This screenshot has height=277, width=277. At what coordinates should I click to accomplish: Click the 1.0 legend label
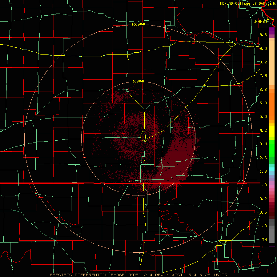pos(263,185)
